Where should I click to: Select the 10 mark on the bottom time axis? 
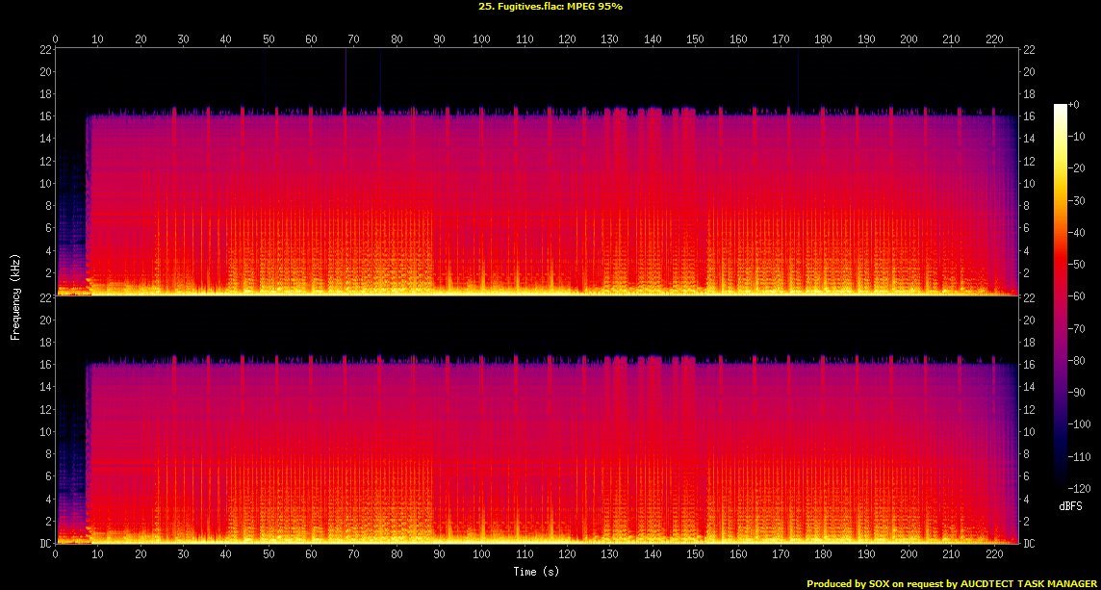point(98,554)
